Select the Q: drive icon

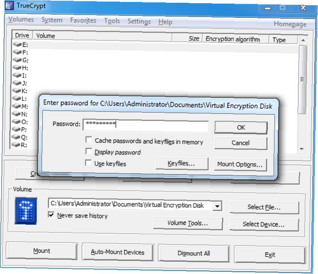coord(16,137)
